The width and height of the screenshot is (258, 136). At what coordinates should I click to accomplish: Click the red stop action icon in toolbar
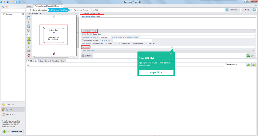click(29, 55)
